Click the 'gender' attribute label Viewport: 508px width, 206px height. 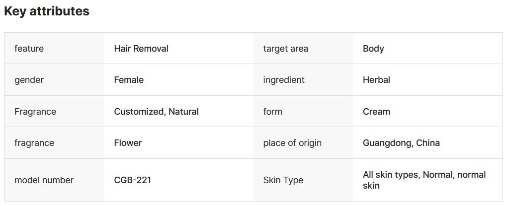pyautogui.click(x=29, y=80)
